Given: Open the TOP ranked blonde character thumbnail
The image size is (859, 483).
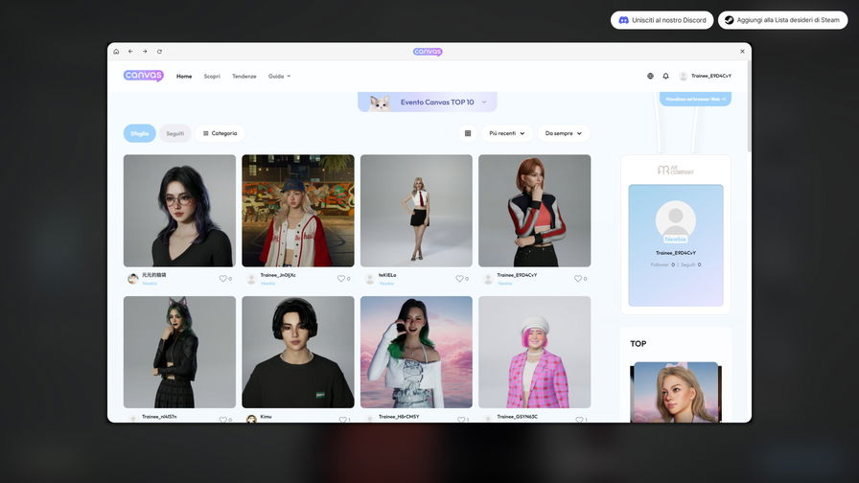Looking at the screenshot, I should [x=676, y=392].
